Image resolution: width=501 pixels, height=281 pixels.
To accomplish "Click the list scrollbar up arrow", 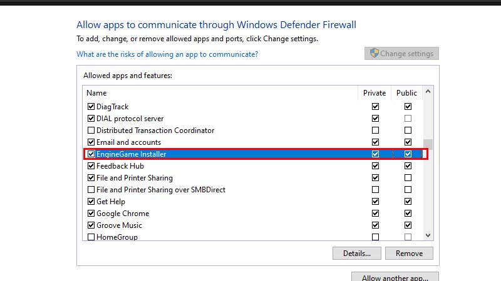I will pyautogui.click(x=428, y=92).
